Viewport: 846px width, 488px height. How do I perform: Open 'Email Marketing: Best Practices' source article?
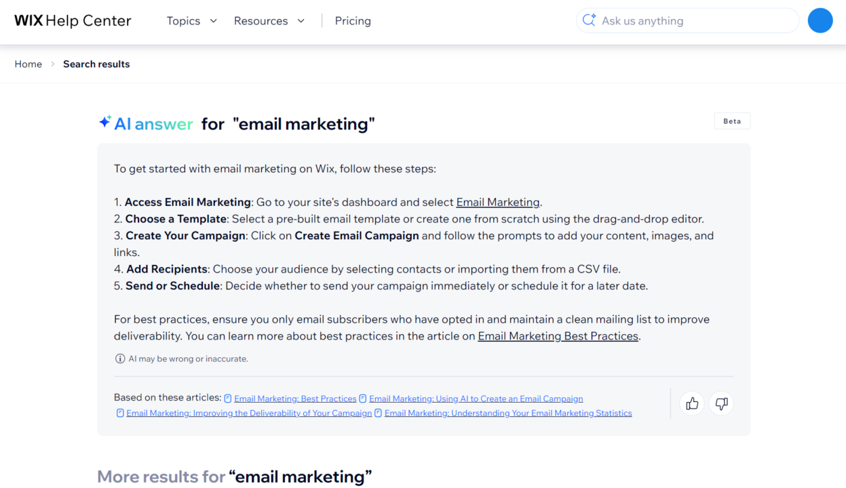click(295, 399)
